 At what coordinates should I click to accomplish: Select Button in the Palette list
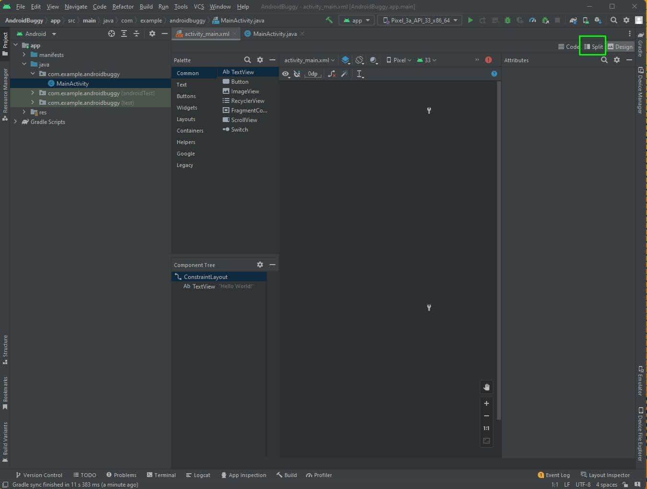(x=239, y=82)
